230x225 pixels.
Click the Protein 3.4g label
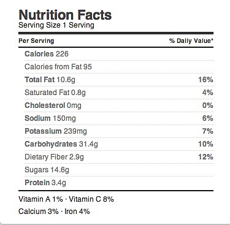click(x=45, y=183)
